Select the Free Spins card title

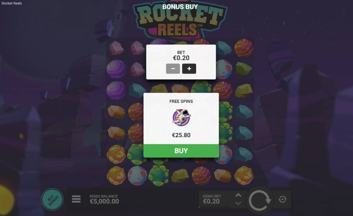tap(181, 102)
